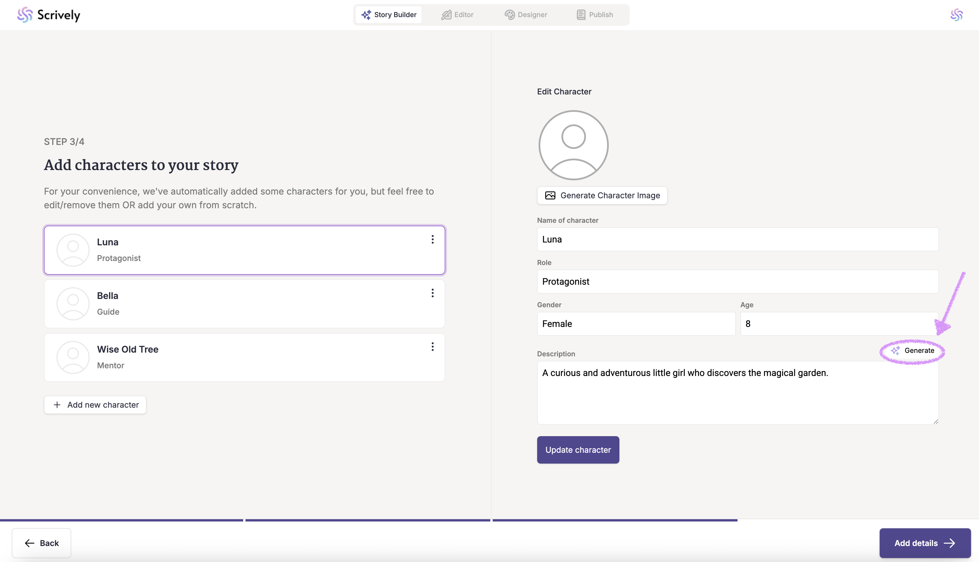This screenshot has width=979, height=562.
Task: Click Wise Old Tree's avatar icon
Action: (x=73, y=357)
